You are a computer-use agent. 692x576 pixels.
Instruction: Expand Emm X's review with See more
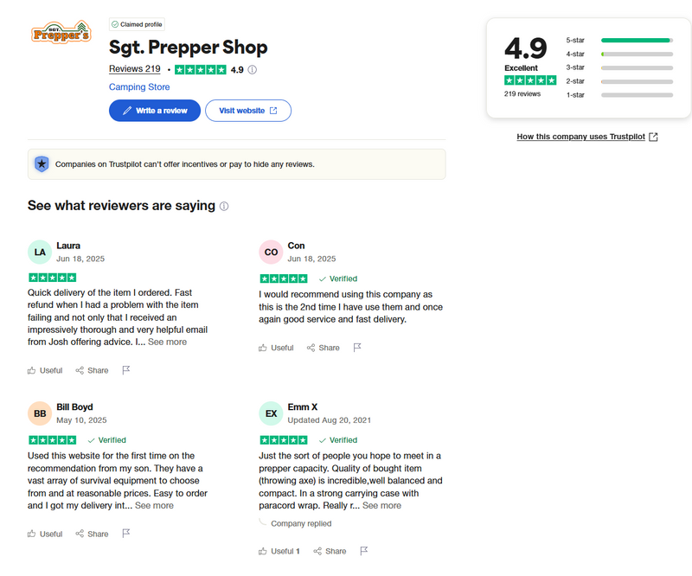381,505
